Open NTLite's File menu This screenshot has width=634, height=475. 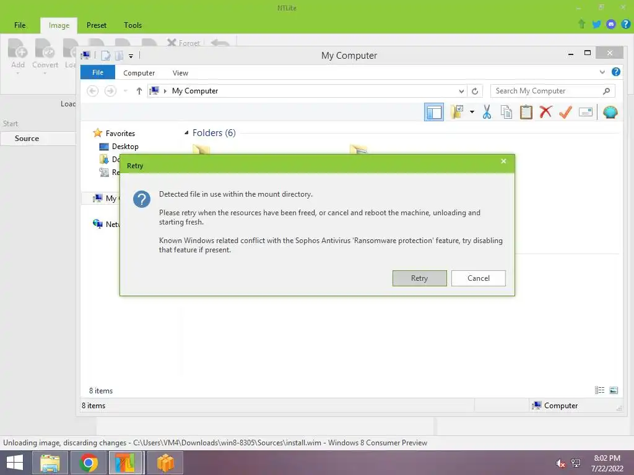20,25
